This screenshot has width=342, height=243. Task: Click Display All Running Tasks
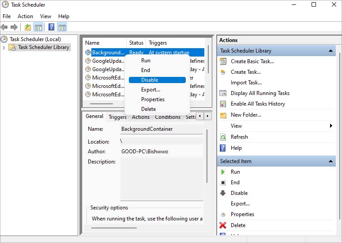(260, 93)
